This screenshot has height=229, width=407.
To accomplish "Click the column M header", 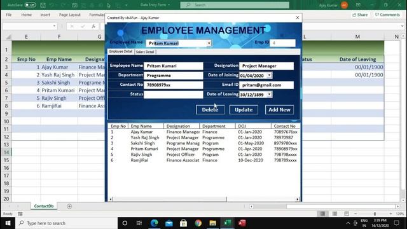I will pos(357,37).
